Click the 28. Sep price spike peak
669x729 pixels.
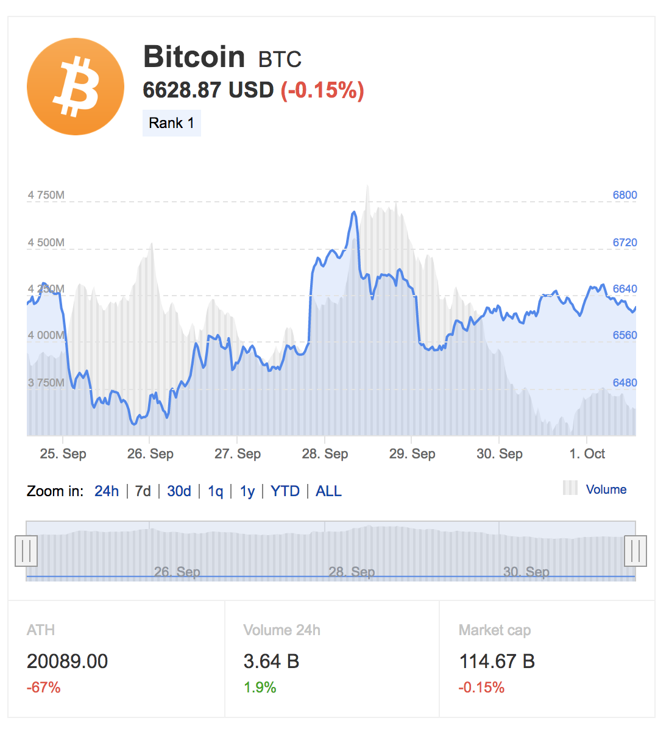pyautogui.click(x=354, y=213)
